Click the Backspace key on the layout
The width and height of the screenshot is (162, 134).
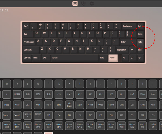[x=129, y=26]
